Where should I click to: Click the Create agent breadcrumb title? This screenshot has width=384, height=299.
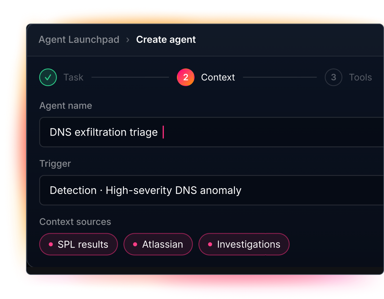[166, 40]
